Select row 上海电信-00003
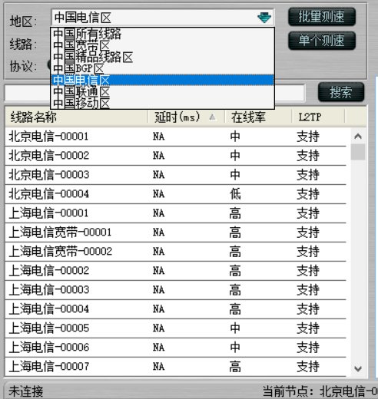 coord(175,290)
